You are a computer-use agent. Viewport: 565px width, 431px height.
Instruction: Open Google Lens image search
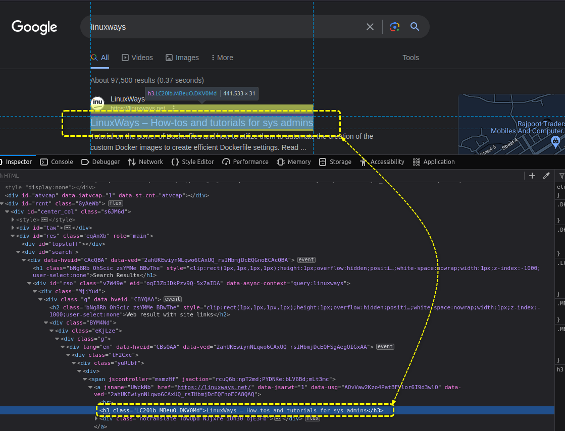(x=394, y=27)
